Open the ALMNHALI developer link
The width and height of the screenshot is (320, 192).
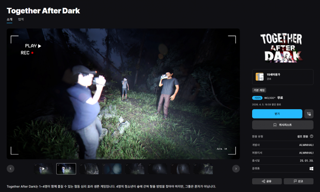306,145
